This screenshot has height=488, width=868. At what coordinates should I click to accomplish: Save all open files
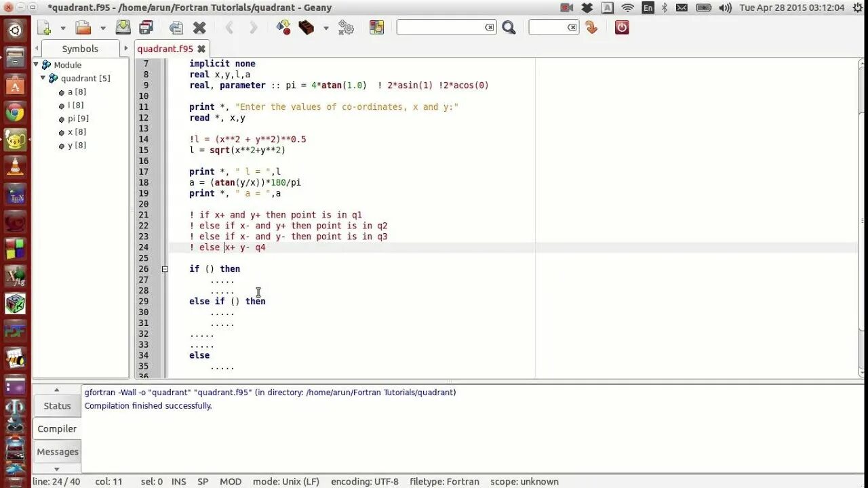(145, 27)
